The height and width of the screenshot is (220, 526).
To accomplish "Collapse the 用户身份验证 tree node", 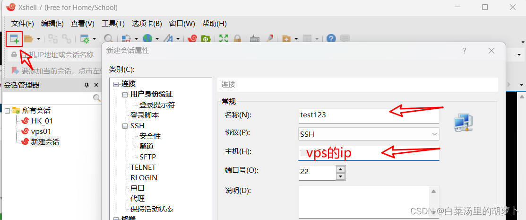I will point(125,95).
